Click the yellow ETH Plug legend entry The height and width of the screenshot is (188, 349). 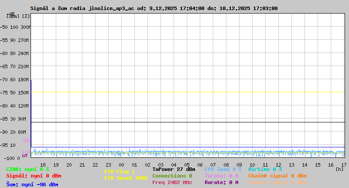(x=120, y=171)
